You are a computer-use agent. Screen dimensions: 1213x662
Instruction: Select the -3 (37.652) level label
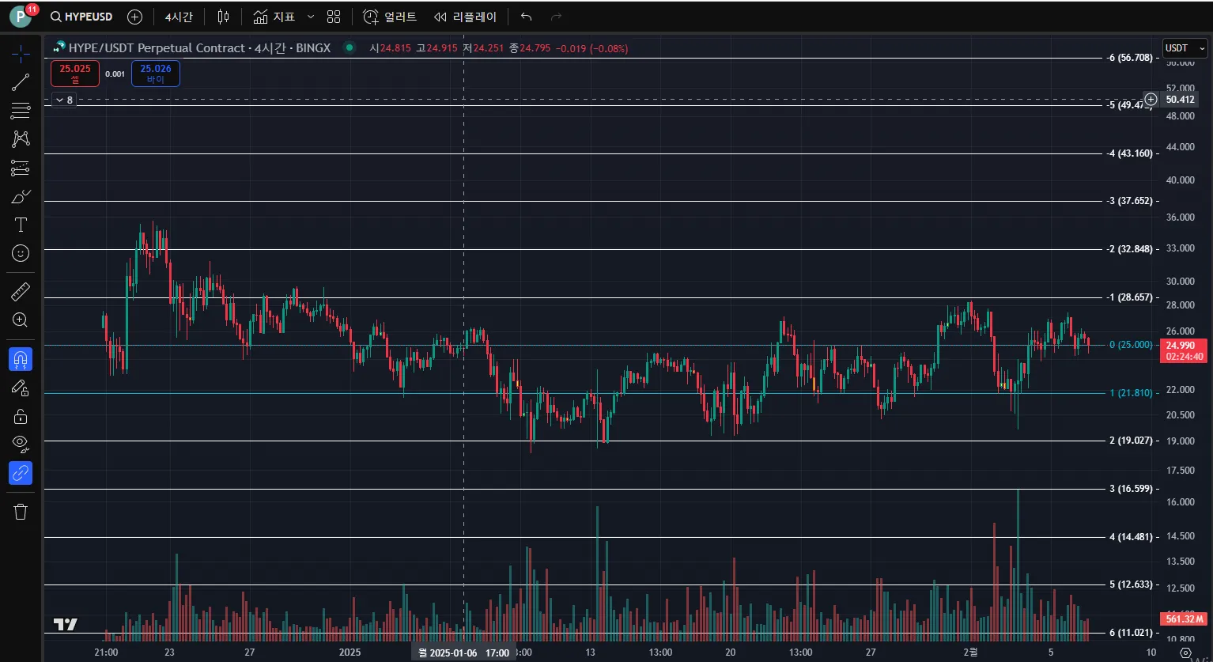pos(1130,201)
